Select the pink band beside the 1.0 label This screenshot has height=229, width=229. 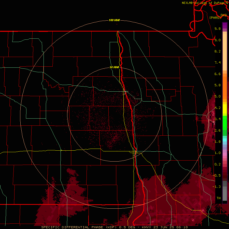pos(225,154)
